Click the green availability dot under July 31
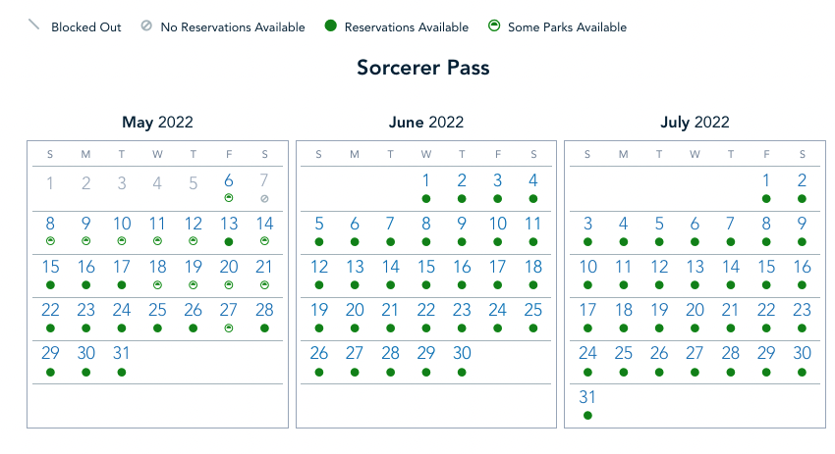The height and width of the screenshot is (454, 835). pos(587,415)
